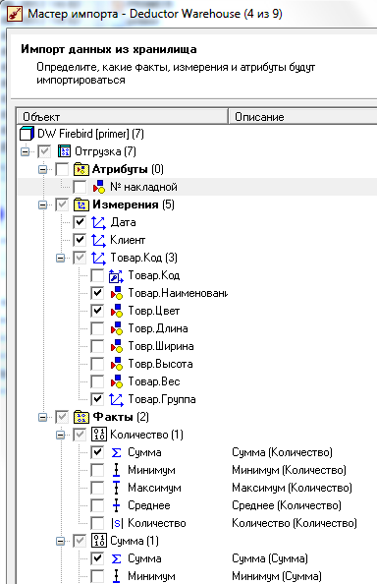
Task: Click the Описание column header
Action: click(302, 117)
